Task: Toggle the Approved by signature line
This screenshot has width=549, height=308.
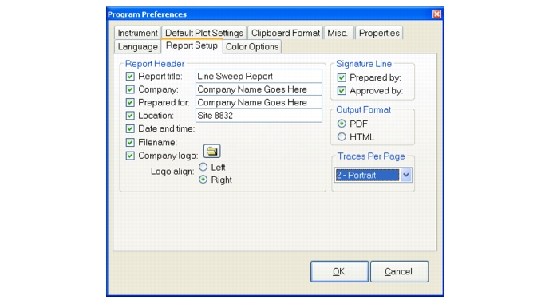Action: click(x=342, y=91)
